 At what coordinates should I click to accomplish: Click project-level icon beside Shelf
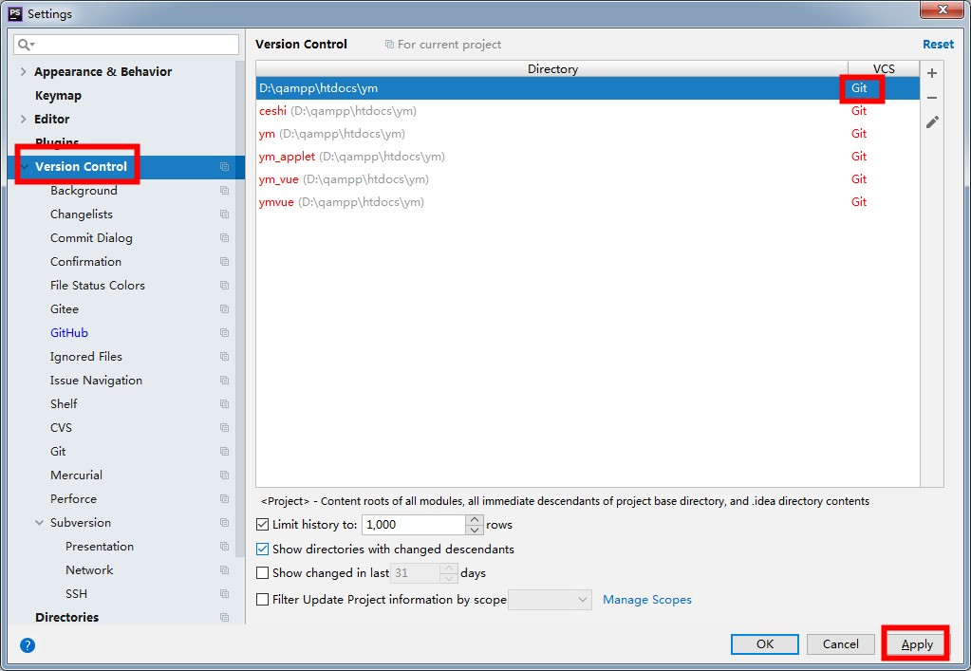(x=224, y=404)
